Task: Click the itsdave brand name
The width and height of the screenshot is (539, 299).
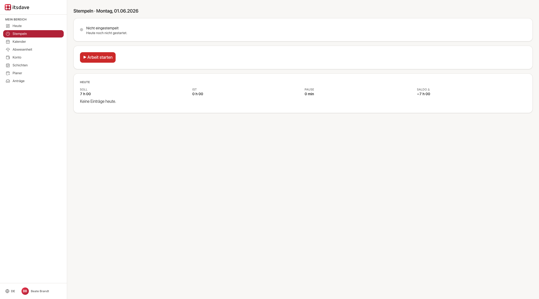Action: coord(21,7)
